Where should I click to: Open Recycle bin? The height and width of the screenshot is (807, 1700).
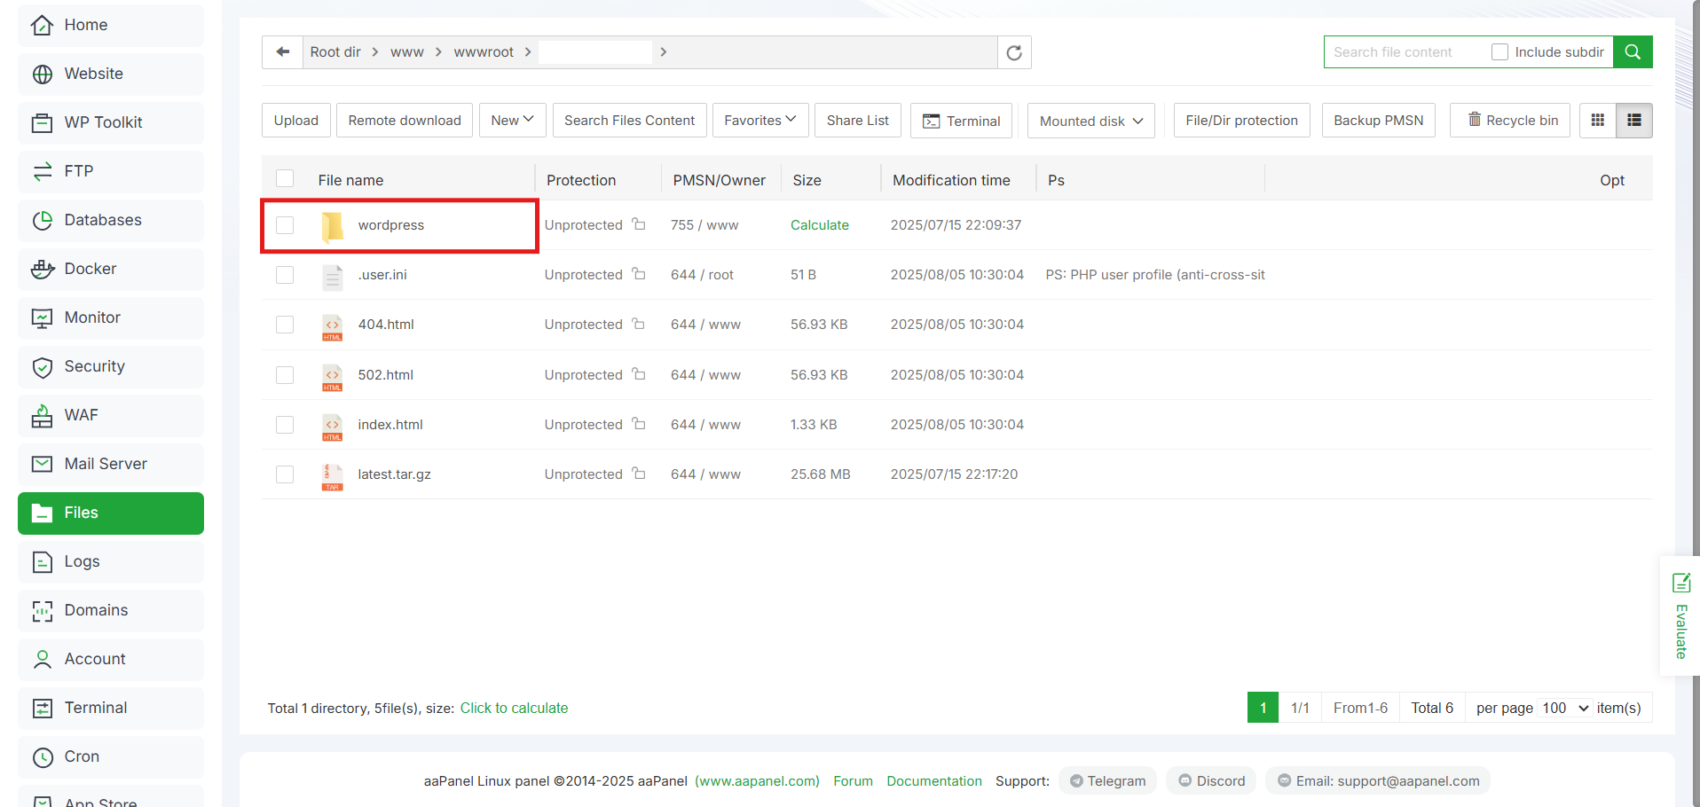(x=1510, y=121)
